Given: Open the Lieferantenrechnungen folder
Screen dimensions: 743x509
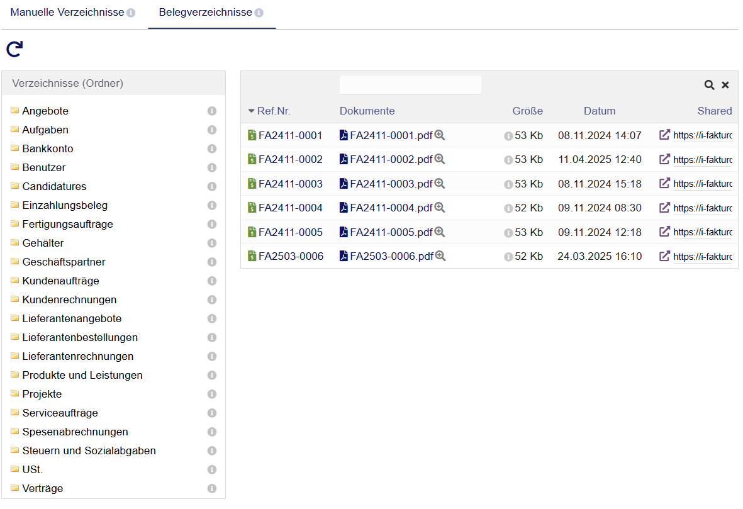Looking at the screenshot, I should point(77,356).
